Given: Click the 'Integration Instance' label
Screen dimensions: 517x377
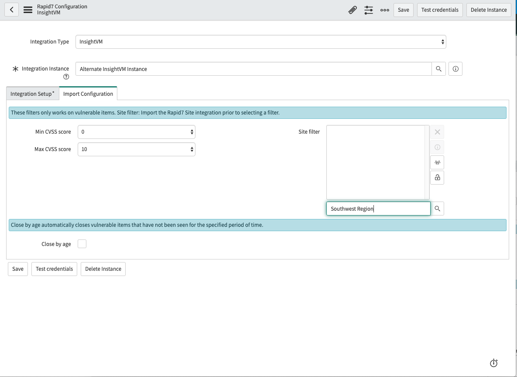Looking at the screenshot, I should (45, 68).
